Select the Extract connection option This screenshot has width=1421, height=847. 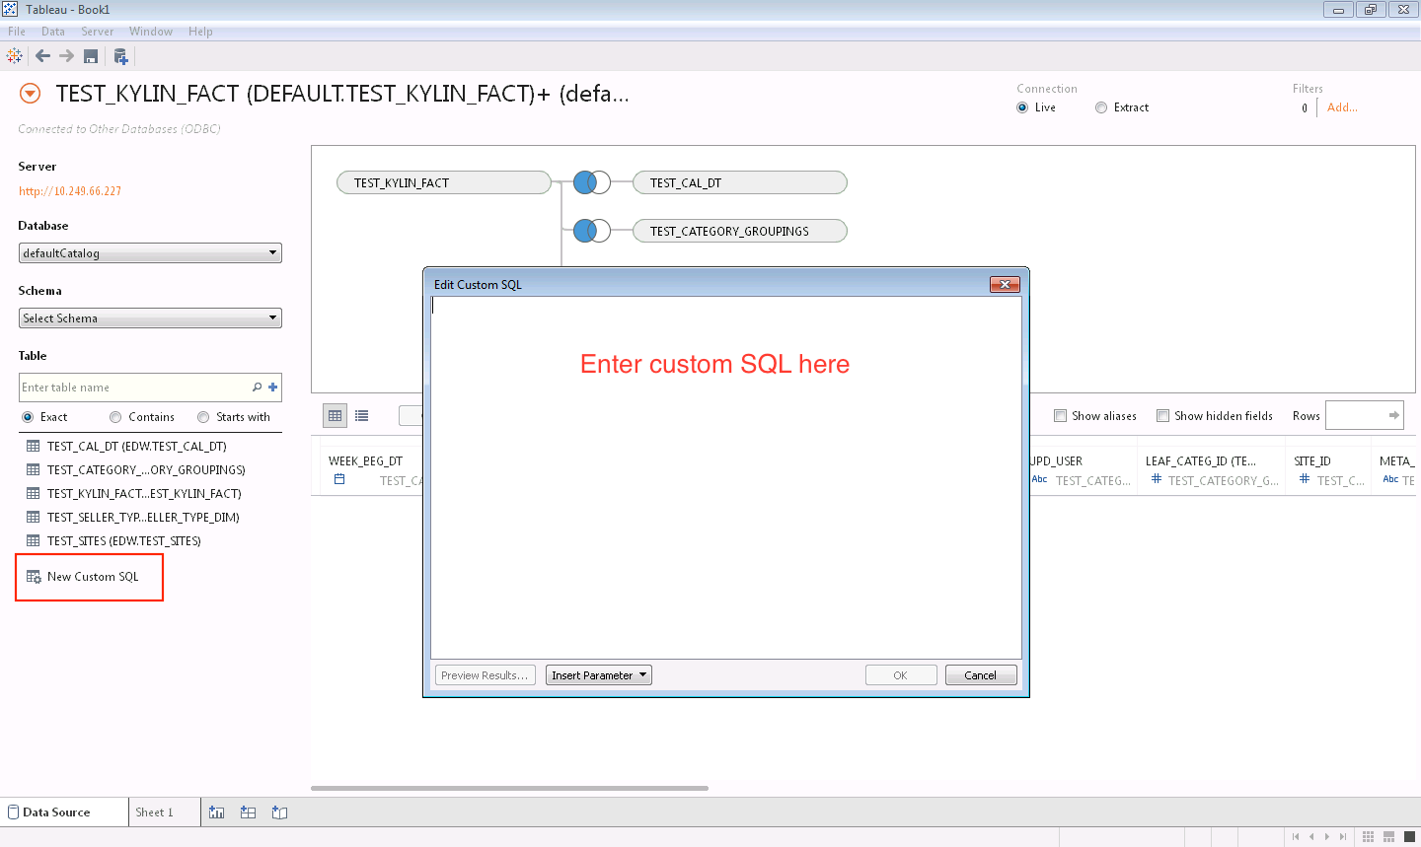coord(1101,107)
